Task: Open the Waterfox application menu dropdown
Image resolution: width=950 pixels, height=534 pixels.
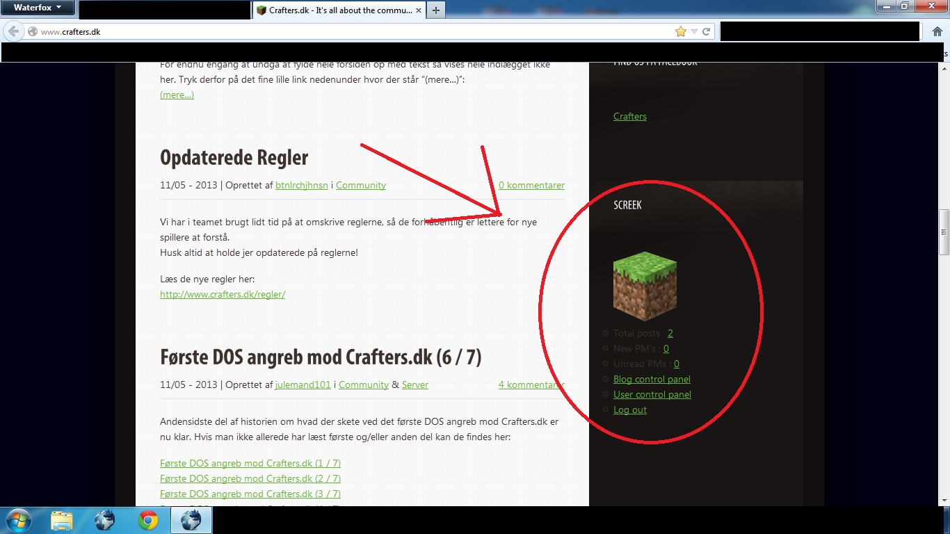Action: (x=38, y=8)
